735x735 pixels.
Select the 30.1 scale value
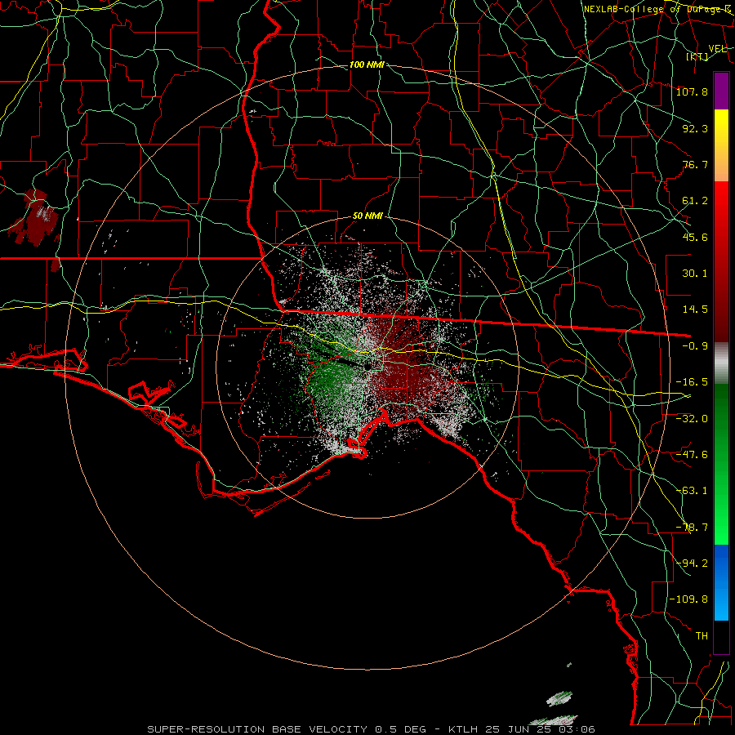[695, 274]
